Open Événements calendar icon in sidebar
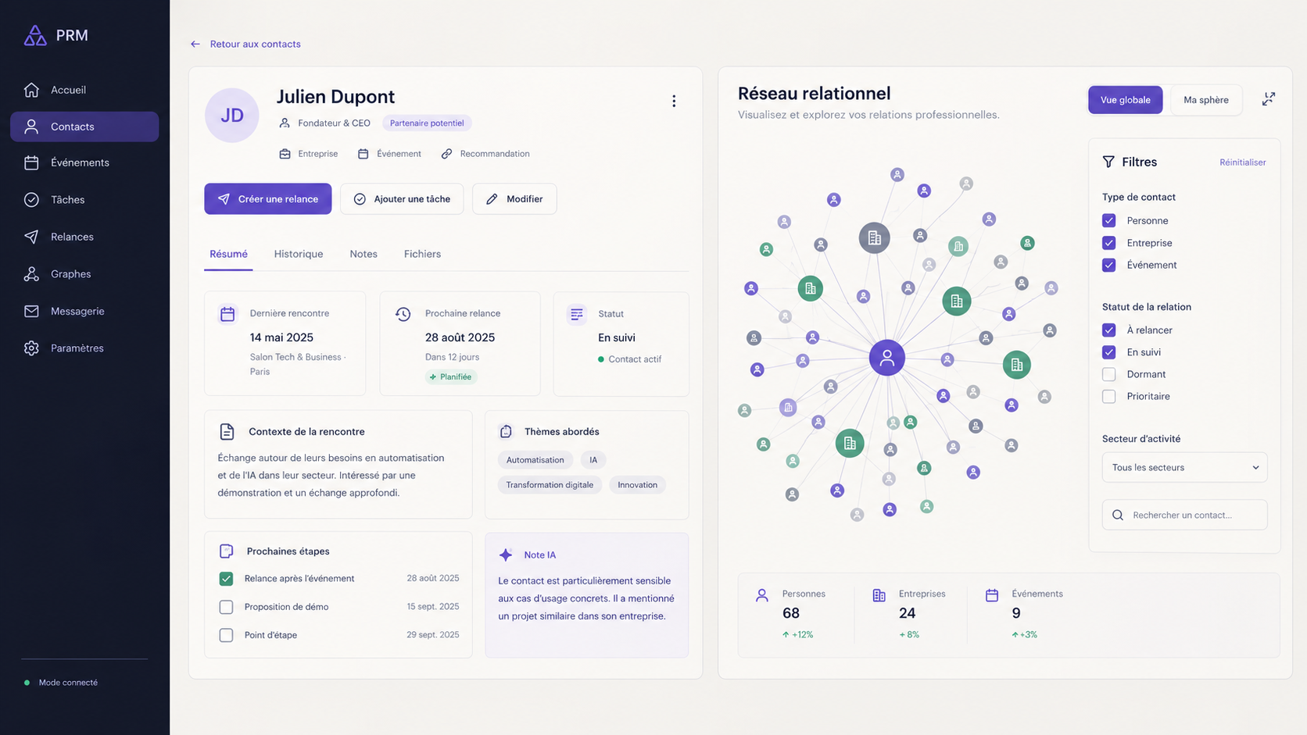The height and width of the screenshot is (735, 1307). coord(31,162)
